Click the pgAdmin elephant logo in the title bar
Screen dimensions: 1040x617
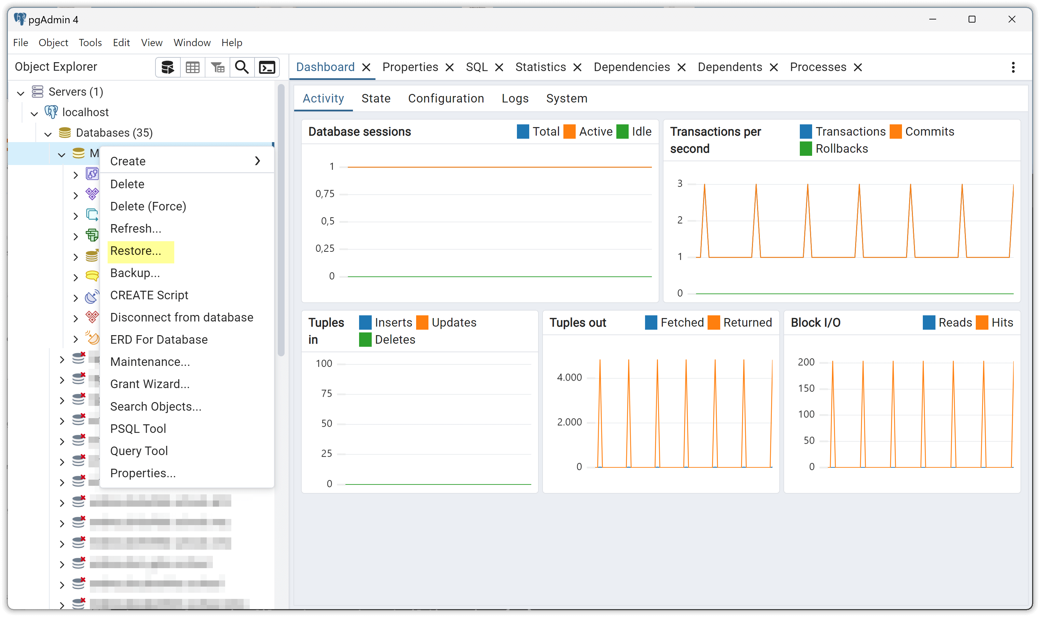[x=19, y=19]
